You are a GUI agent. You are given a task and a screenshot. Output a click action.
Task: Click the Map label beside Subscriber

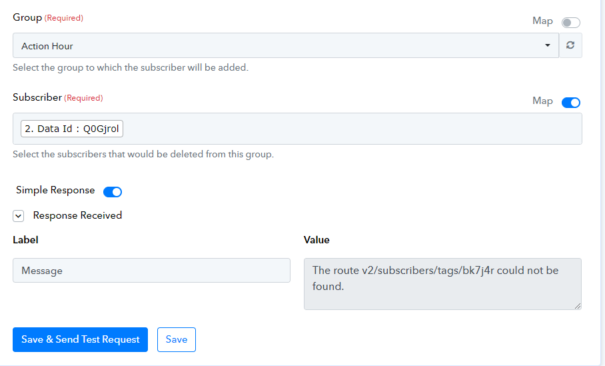(x=542, y=101)
